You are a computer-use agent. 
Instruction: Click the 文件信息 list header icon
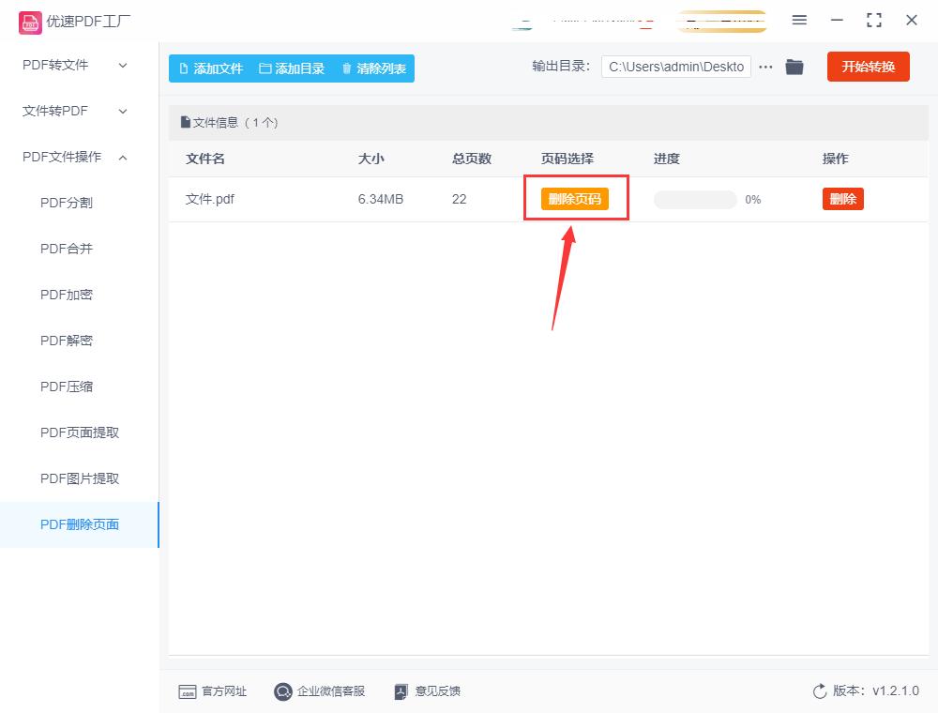pyautogui.click(x=185, y=122)
